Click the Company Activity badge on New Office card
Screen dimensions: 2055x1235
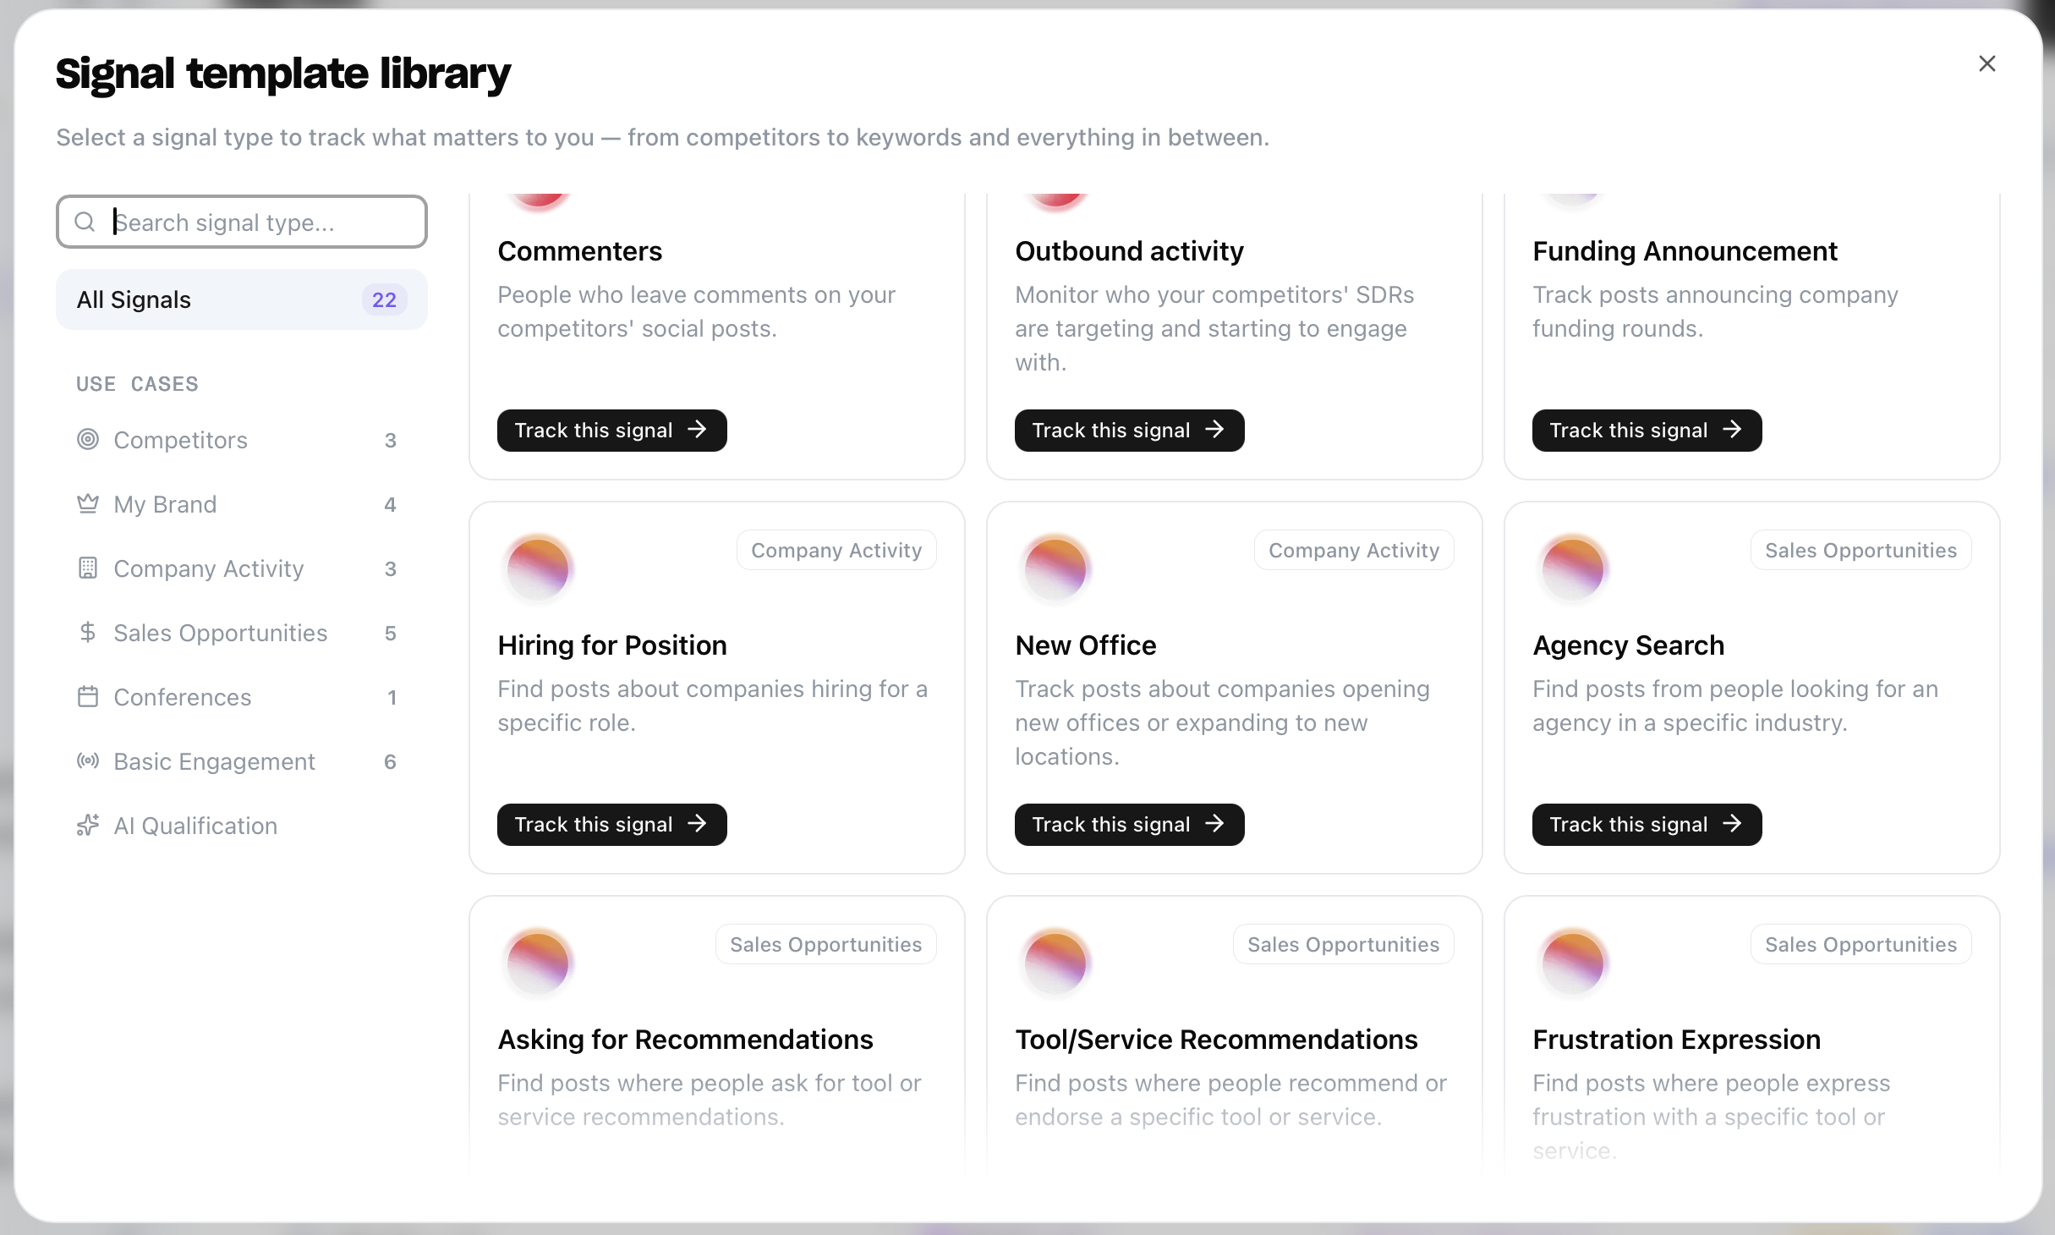[1352, 550]
